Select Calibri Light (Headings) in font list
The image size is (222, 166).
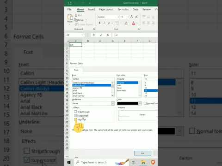coord(92,83)
